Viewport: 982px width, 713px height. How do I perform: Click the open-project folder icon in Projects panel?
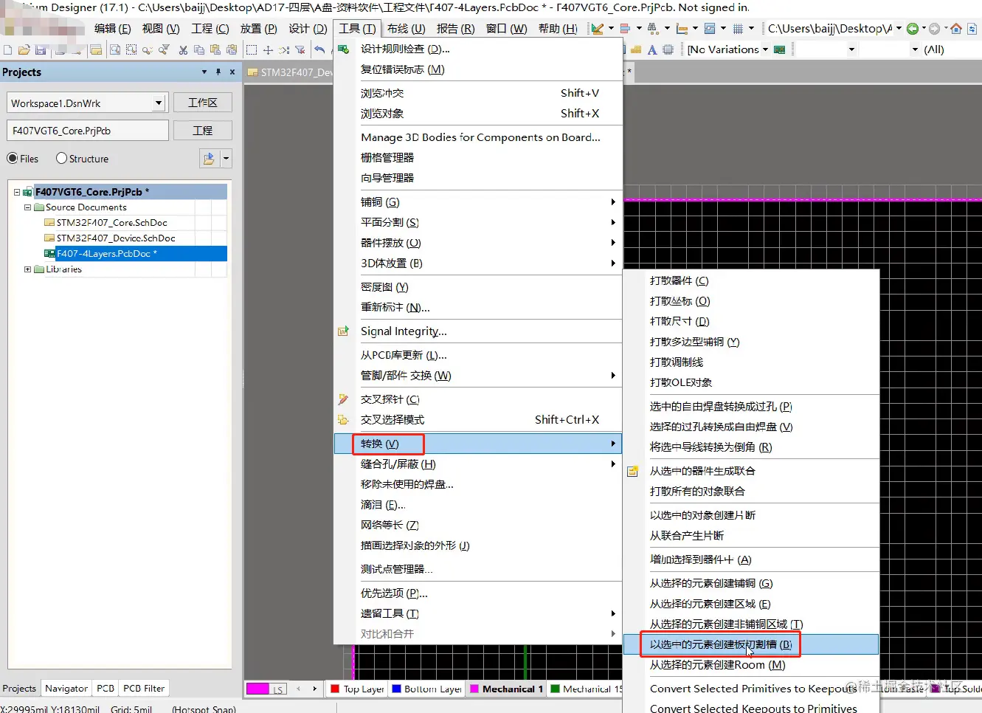(209, 158)
